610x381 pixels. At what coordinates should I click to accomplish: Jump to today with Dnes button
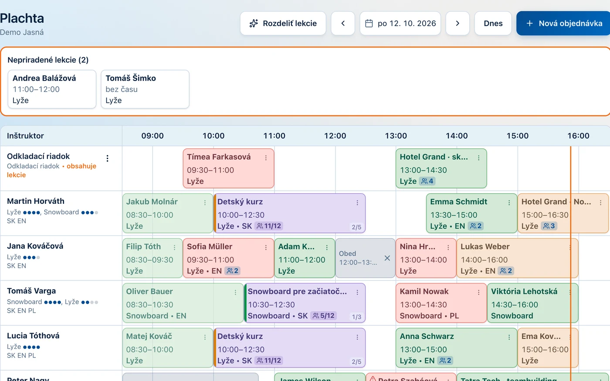[493, 24]
